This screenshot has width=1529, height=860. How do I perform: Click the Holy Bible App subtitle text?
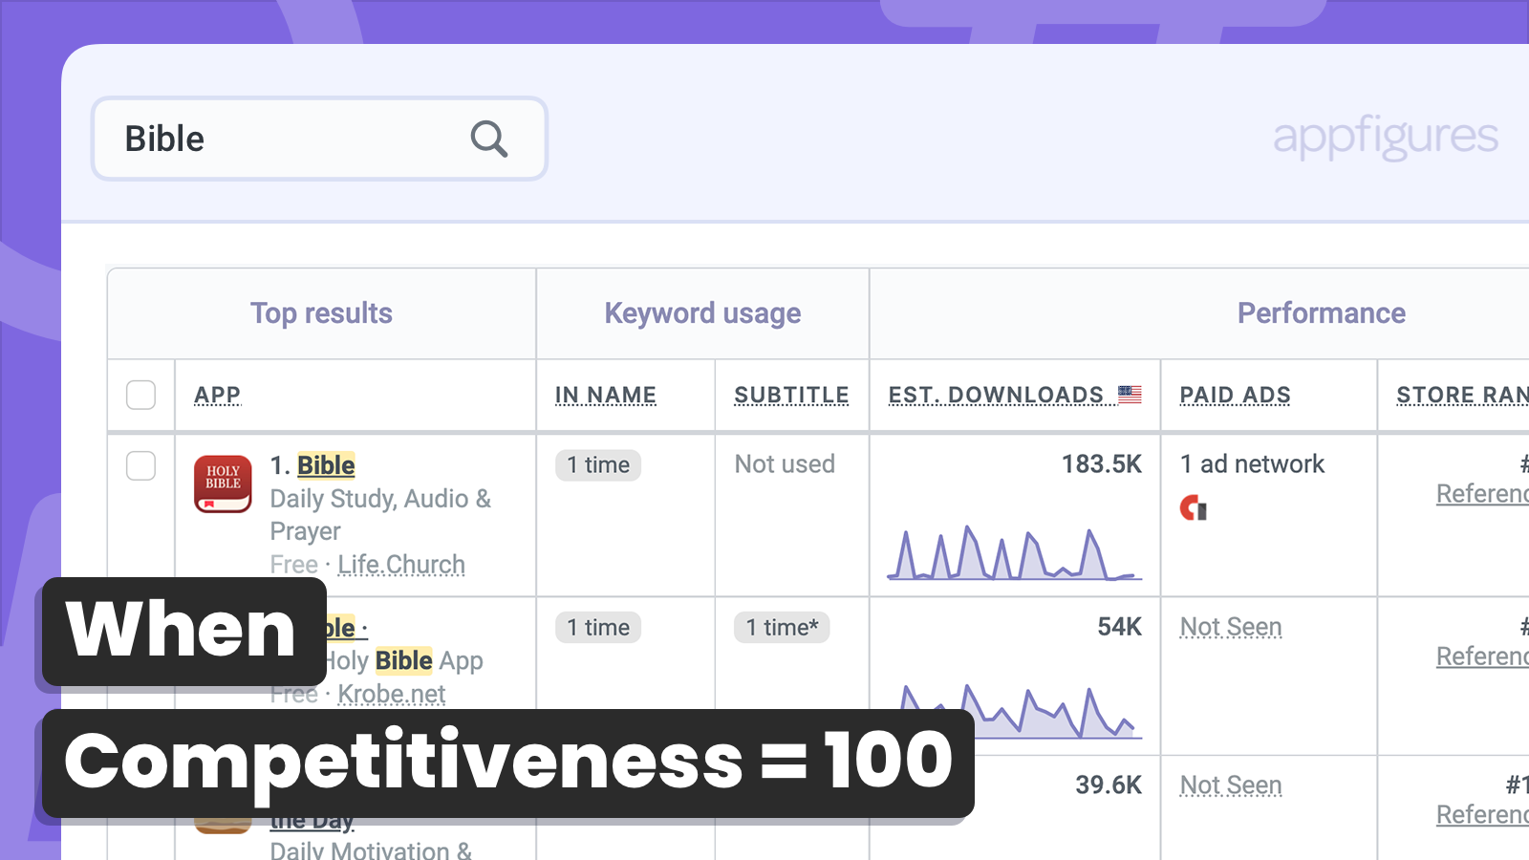click(405, 660)
